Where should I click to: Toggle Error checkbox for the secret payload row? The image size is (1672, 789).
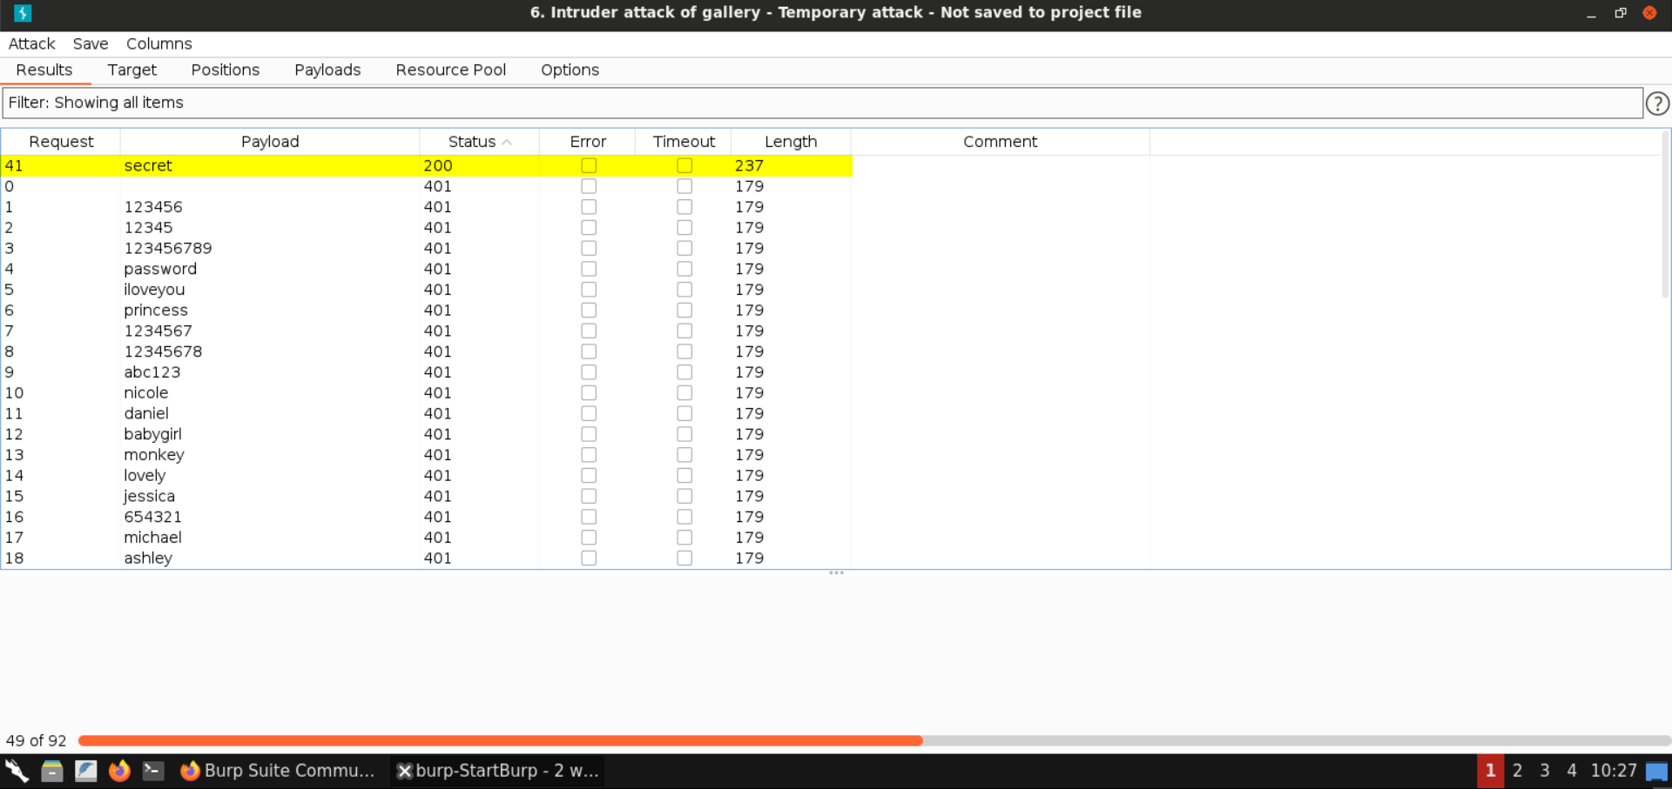pyautogui.click(x=589, y=165)
